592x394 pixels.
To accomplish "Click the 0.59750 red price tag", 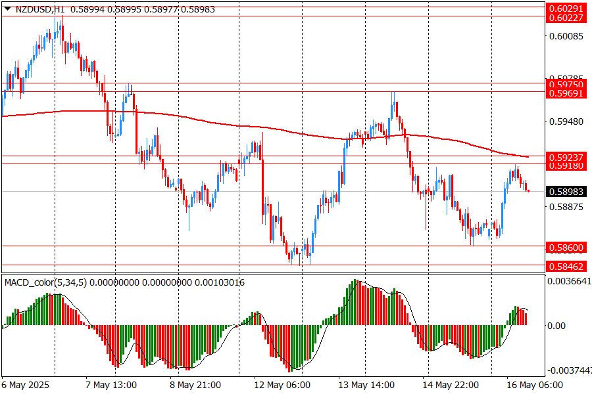I will point(566,85).
